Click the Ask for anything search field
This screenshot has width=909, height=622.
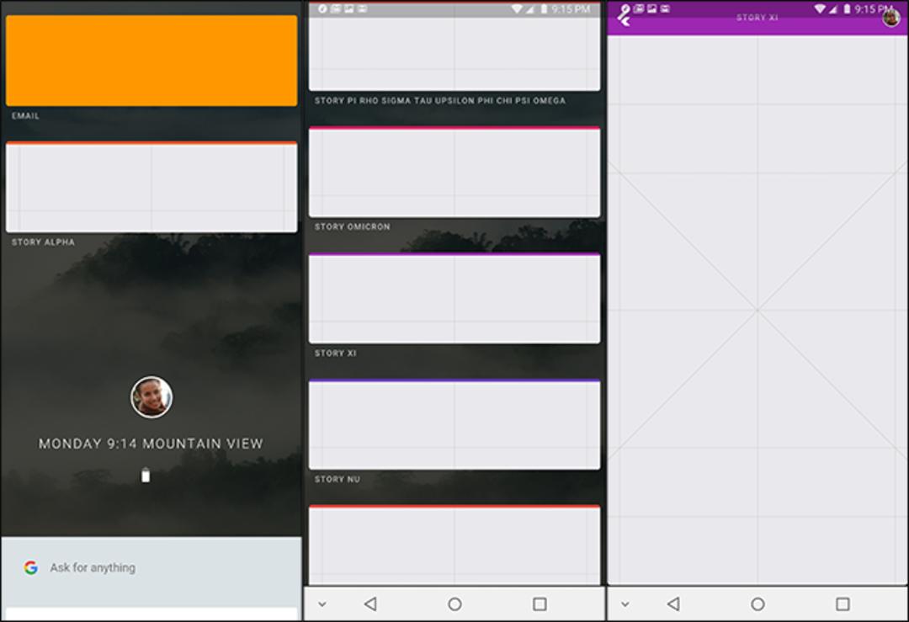coord(151,568)
